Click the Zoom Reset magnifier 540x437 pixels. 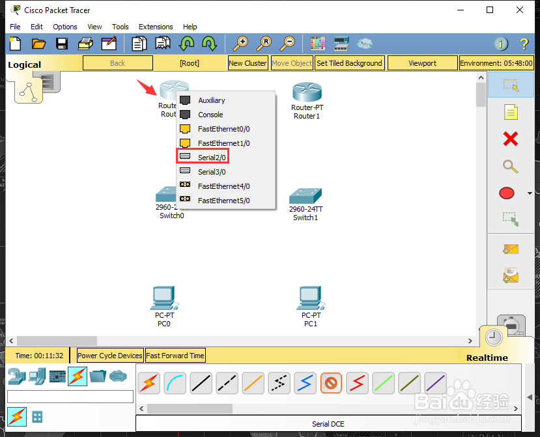coord(264,44)
